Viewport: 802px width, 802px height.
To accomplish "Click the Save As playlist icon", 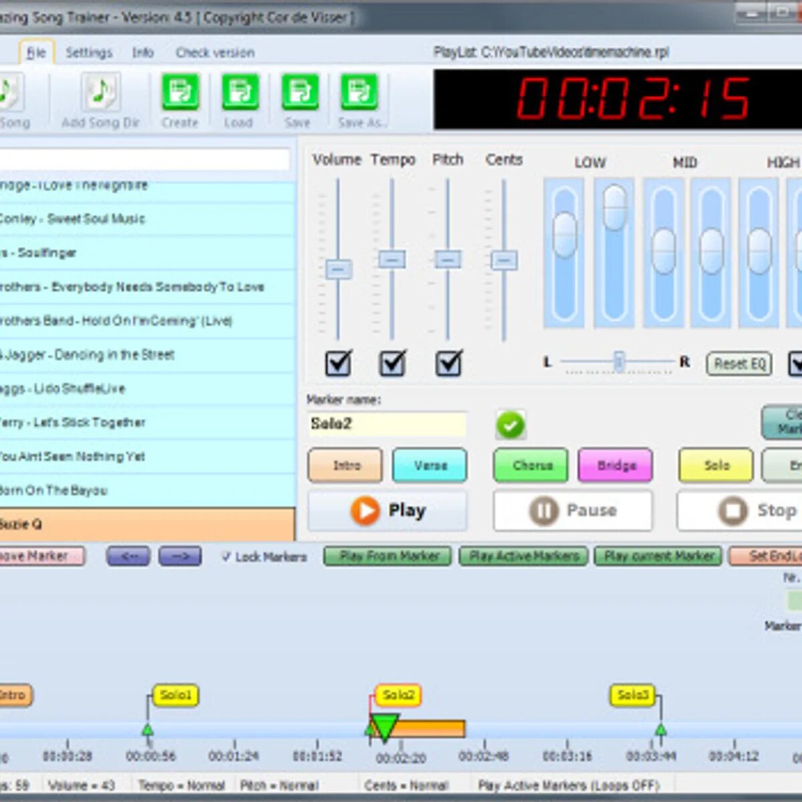I will pyautogui.click(x=360, y=92).
